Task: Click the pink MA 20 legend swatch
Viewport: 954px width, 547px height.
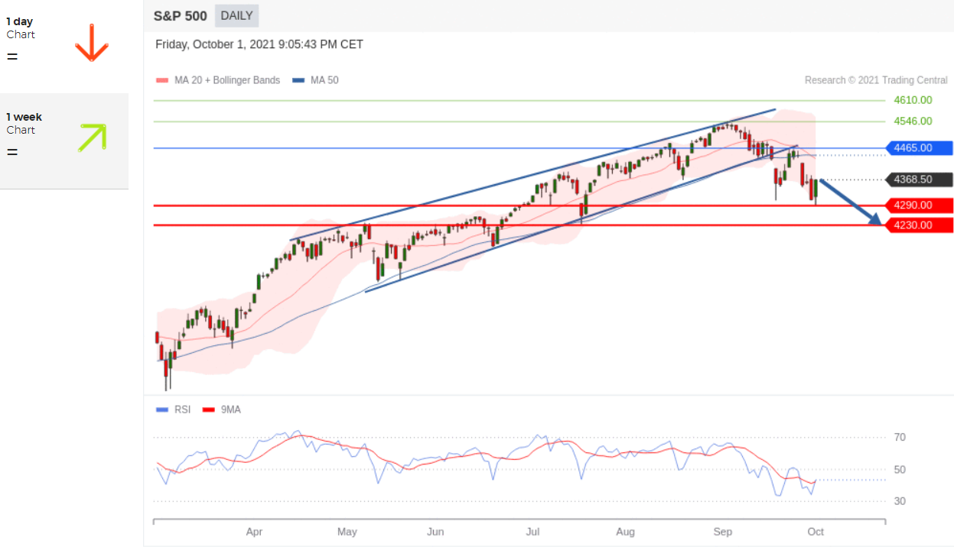Action: 161,80
